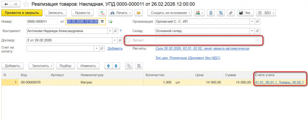This screenshot has width=308, height=120.
Task: Open Склад record in new window
Action: pyautogui.click(x=257, y=31)
